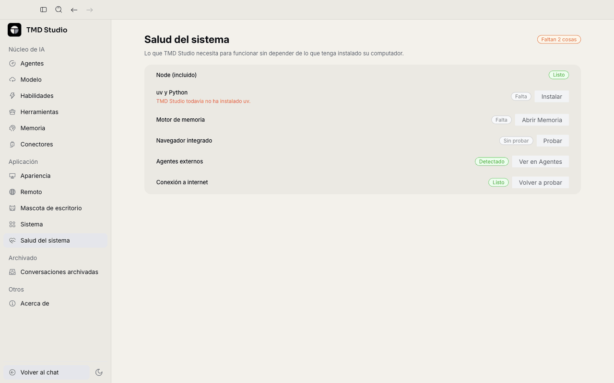Image resolution: width=614 pixels, height=383 pixels.
Task: Go forward with the right arrow
Action: point(90,10)
